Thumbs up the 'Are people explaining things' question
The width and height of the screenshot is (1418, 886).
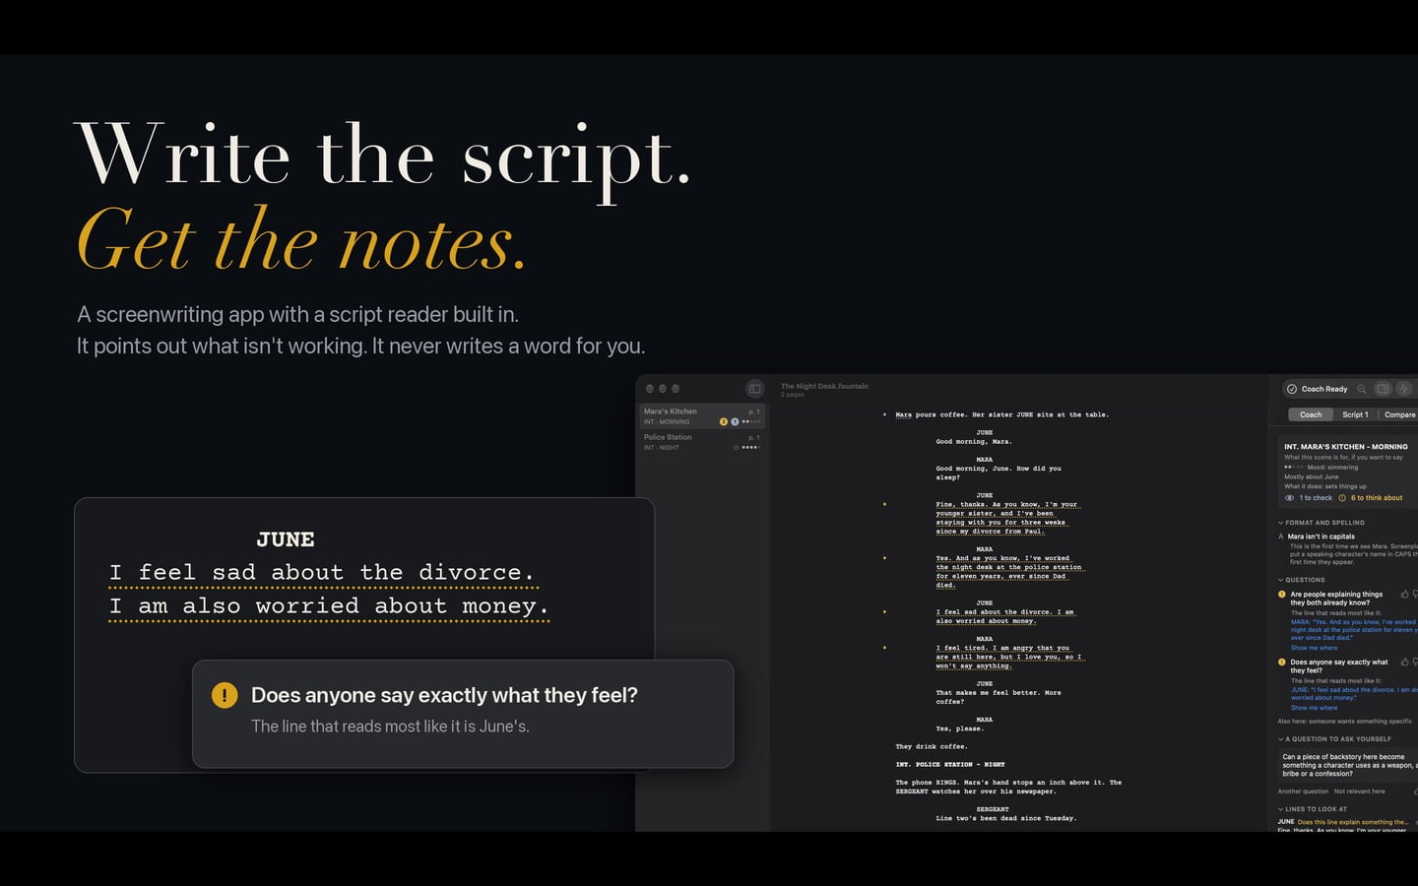tap(1404, 595)
